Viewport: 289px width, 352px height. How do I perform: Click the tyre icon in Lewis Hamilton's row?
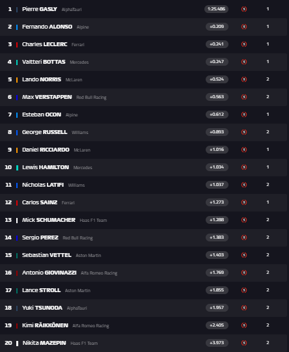pos(244,167)
